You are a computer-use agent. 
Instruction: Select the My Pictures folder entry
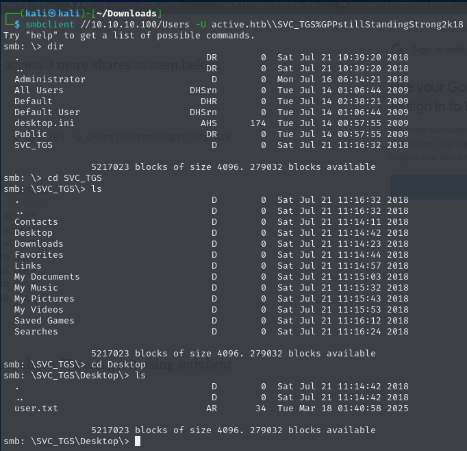click(44, 299)
